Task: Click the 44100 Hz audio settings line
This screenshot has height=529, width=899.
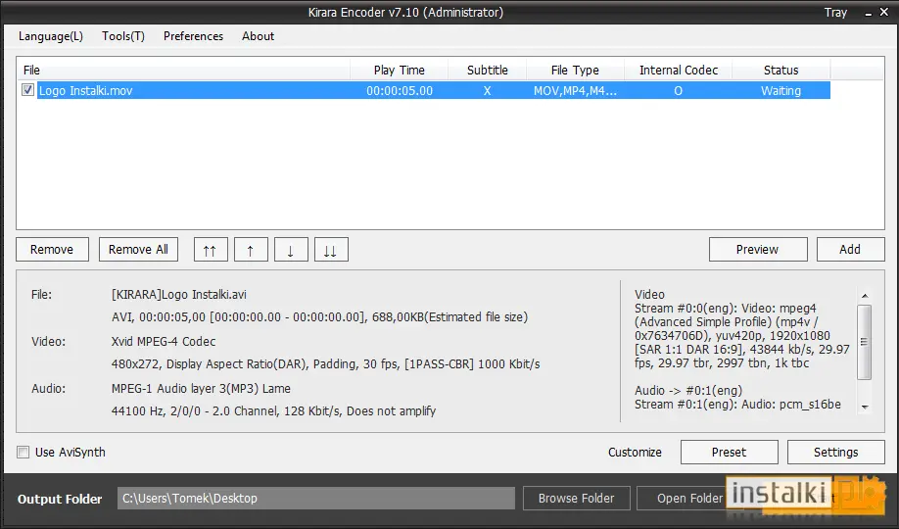Action: (273, 410)
